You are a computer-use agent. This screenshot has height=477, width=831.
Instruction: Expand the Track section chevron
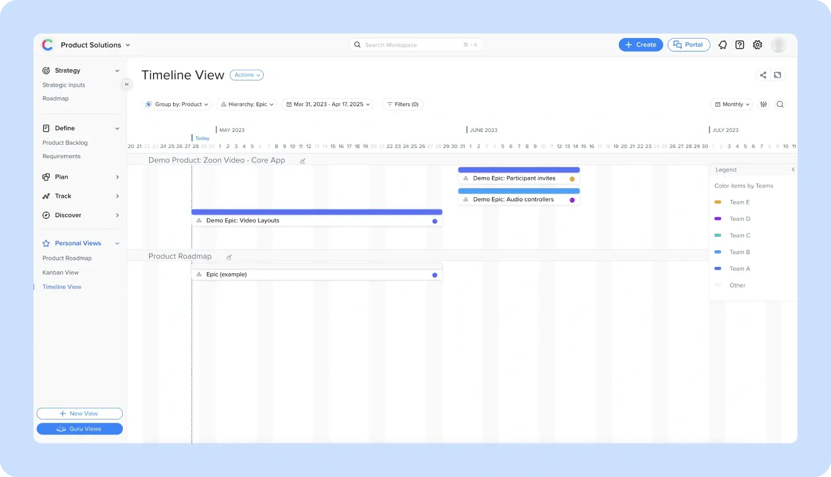pyautogui.click(x=117, y=196)
